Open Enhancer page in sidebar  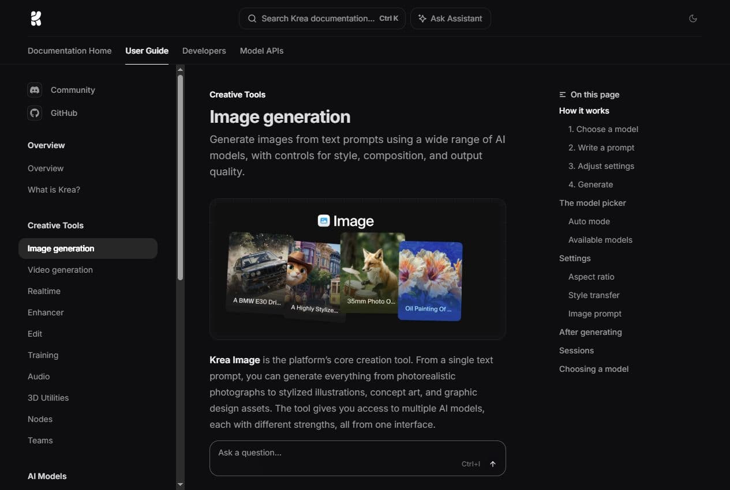[x=46, y=312]
